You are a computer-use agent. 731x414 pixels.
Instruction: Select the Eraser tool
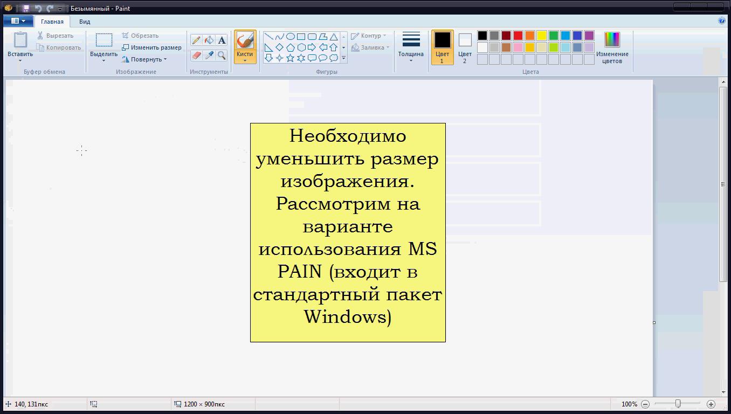click(x=196, y=55)
